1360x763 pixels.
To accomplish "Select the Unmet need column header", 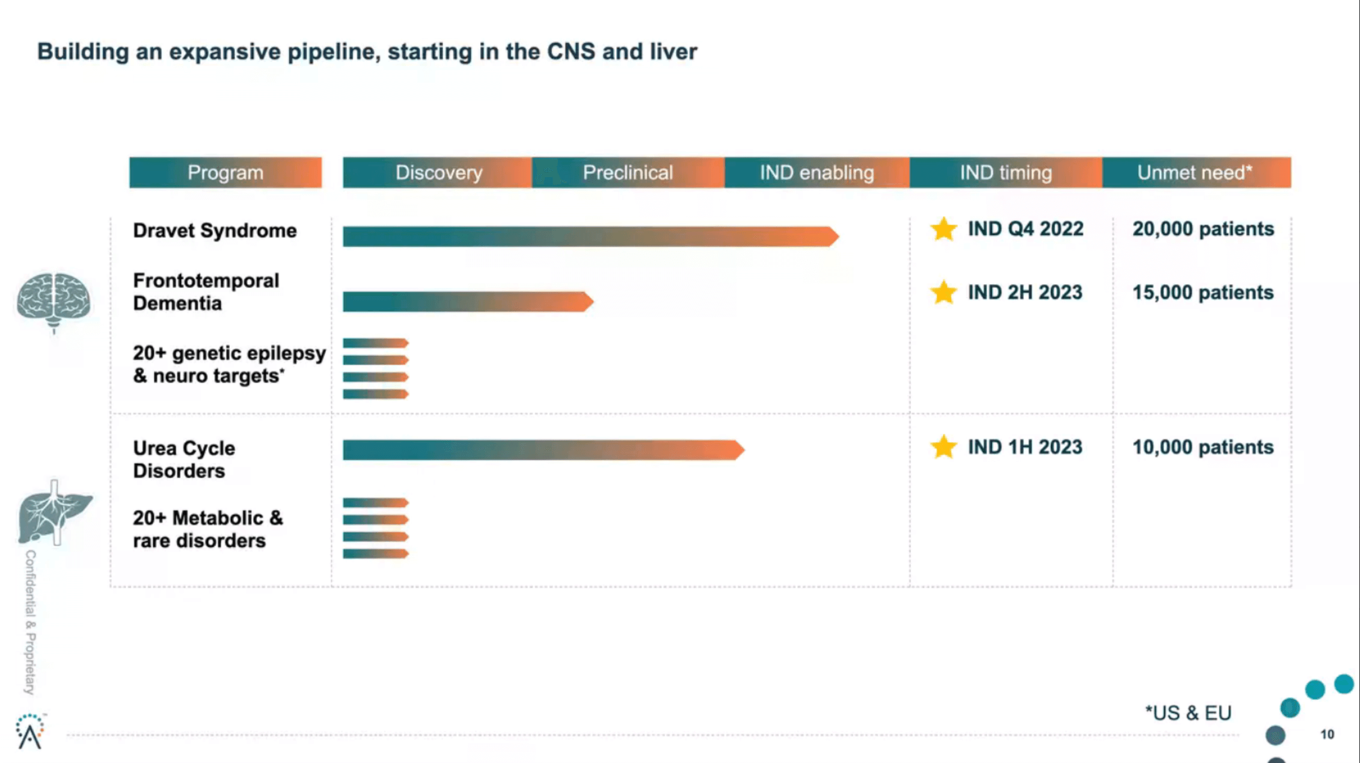I will tap(1196, 173).
